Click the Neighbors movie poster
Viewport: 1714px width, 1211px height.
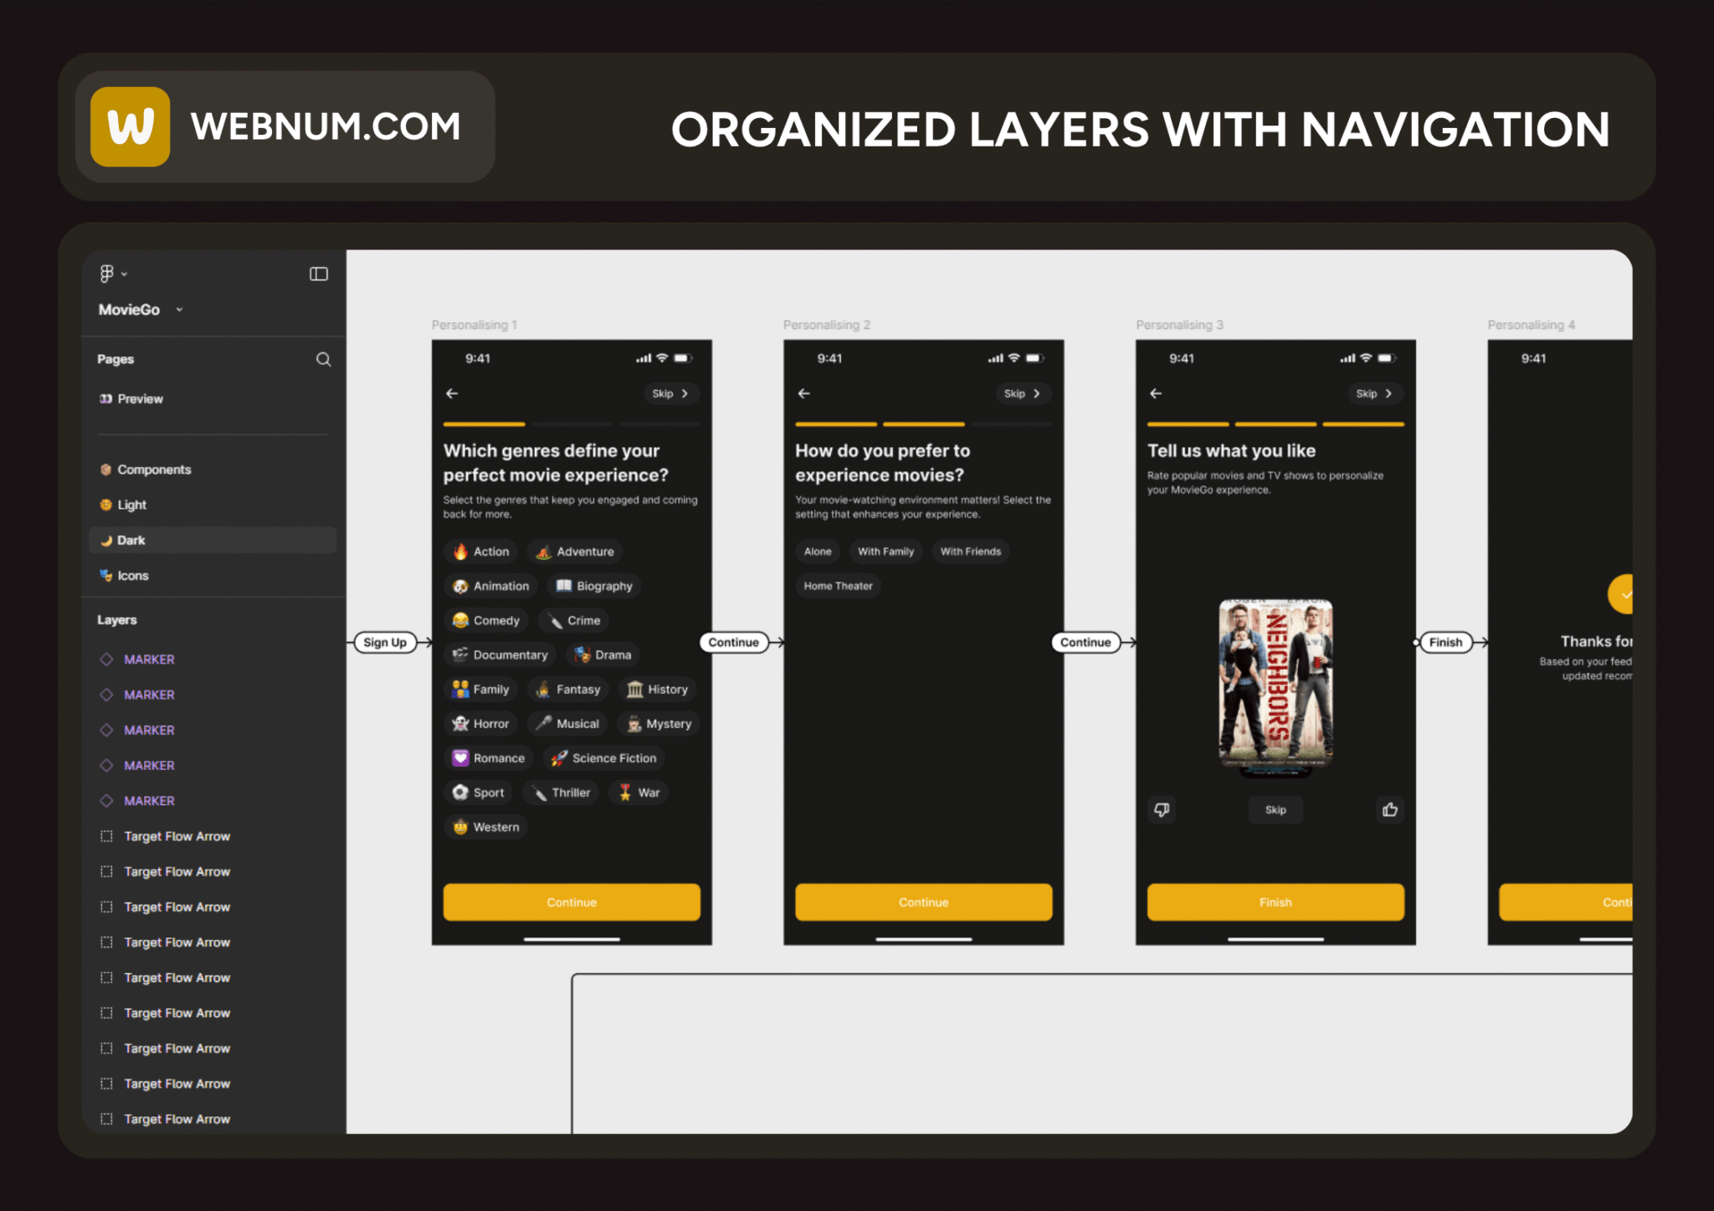tap(1275, 685)
